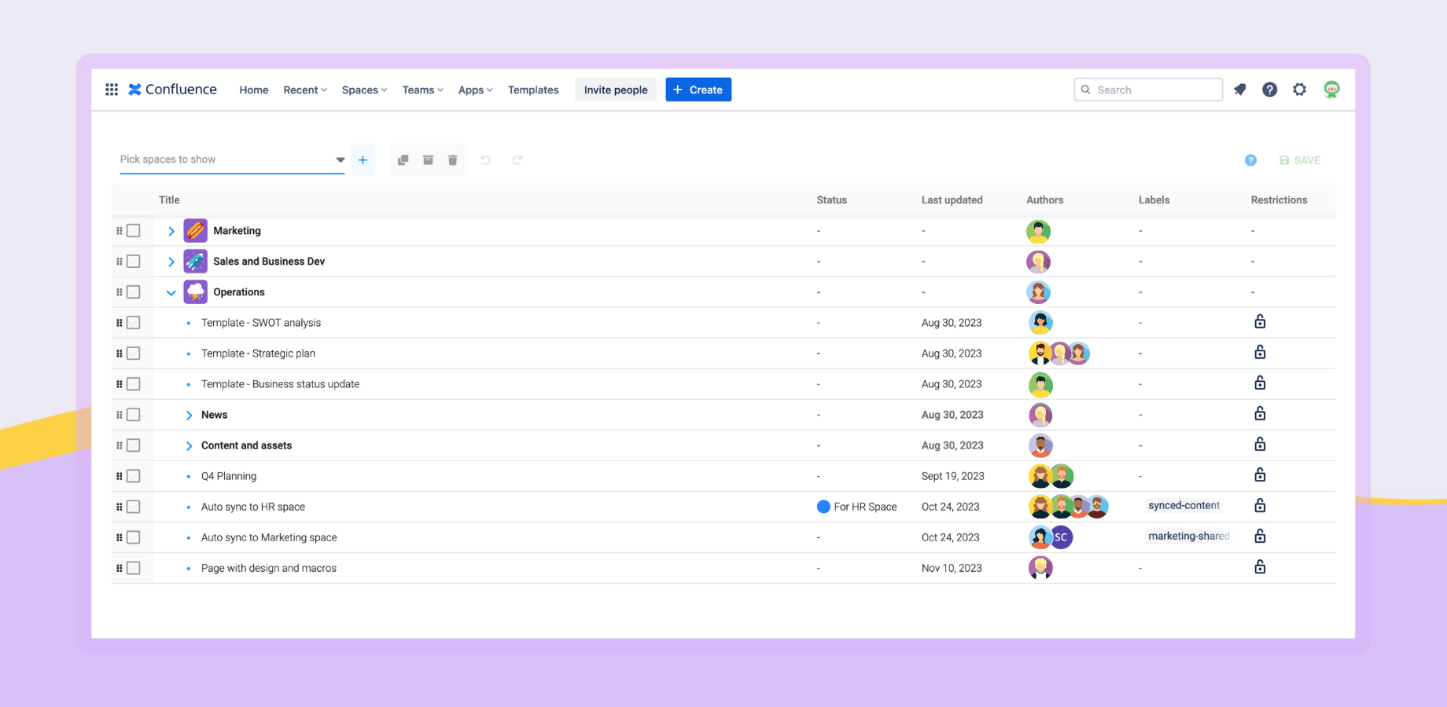Click the add space plus icon
Image resolution: width=1447 pixels, height=707 pixels.
363,160
